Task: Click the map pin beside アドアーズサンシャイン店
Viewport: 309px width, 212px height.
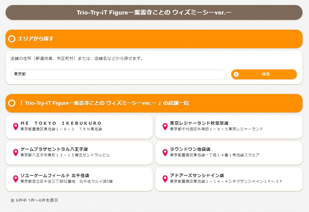Action: point(165,179)
